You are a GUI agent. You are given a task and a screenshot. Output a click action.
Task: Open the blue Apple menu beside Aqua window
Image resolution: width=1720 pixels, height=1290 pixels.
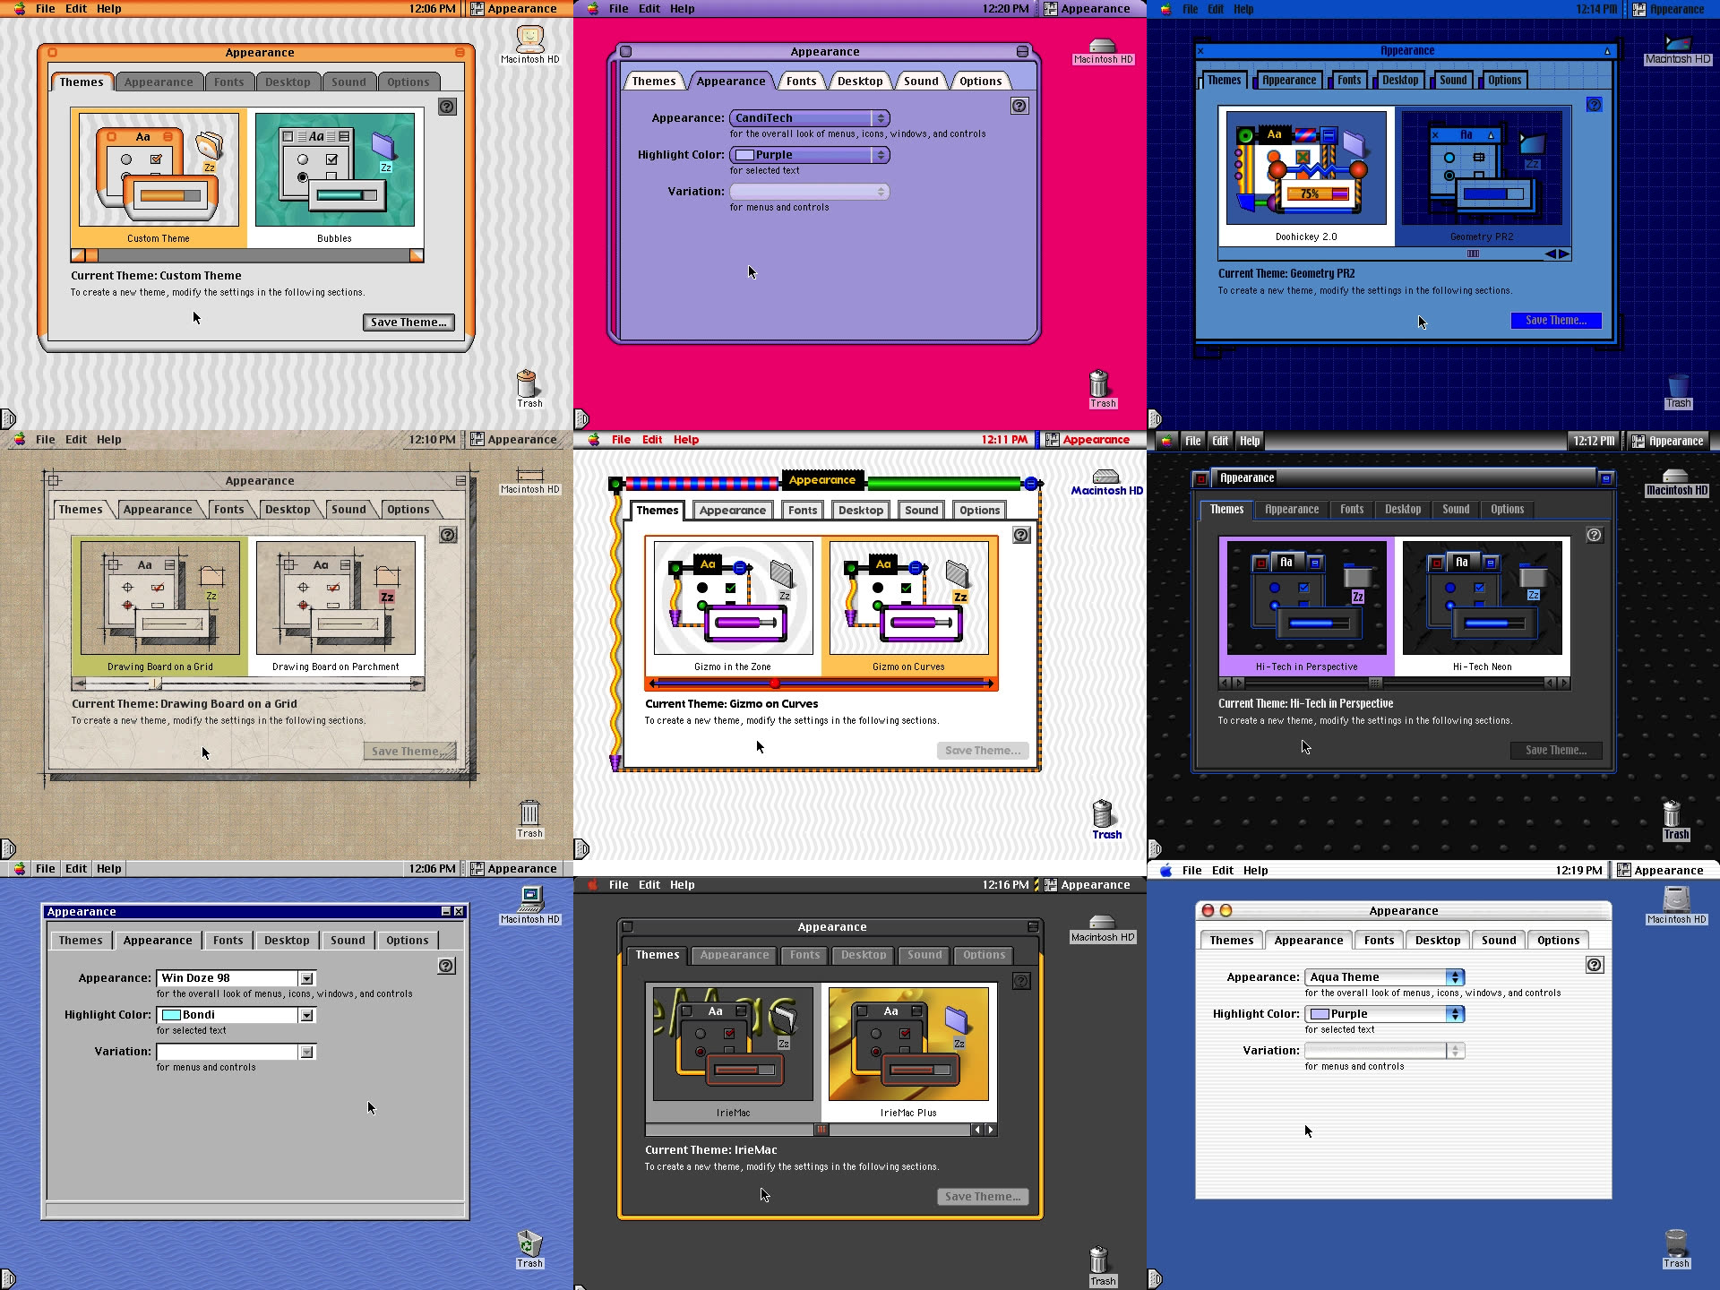[x=1165, y=870]
